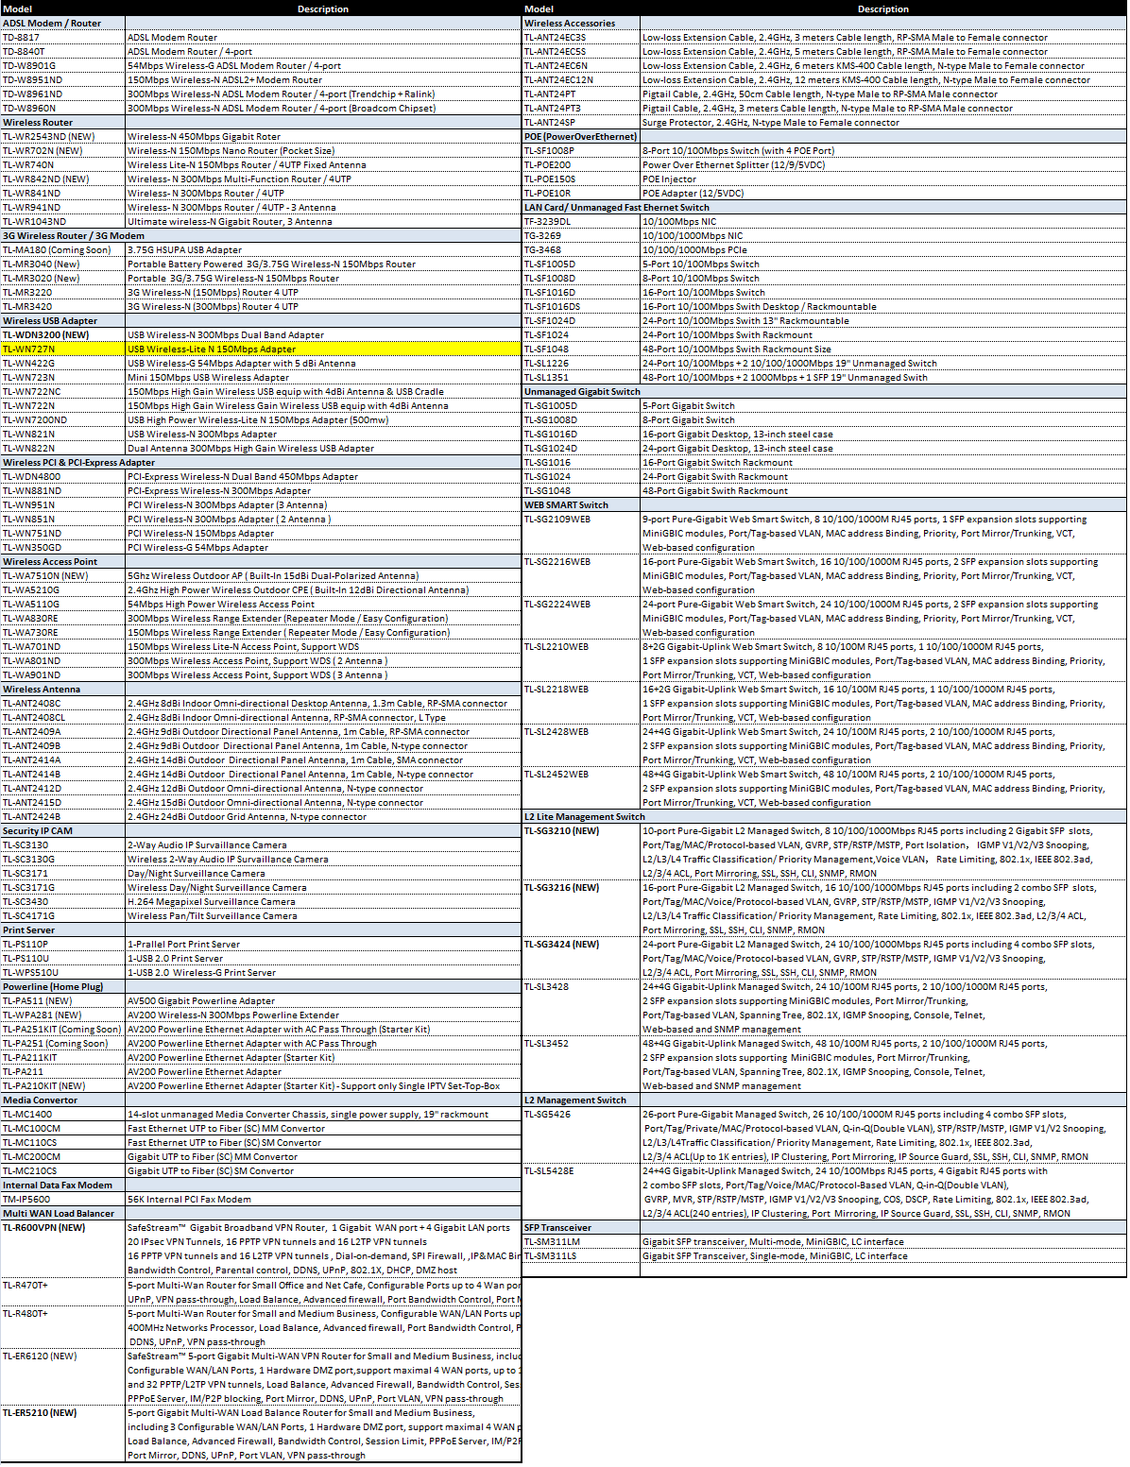Select the TL-R480T+ cell
This screenshot has width=1130, height=1467.
coord(62,1328)
